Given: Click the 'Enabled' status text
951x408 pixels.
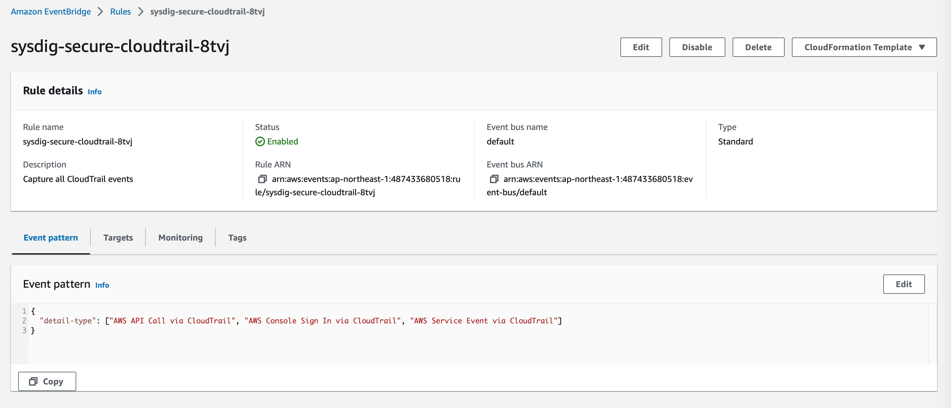Looking at the screenshot, I should click(x=283, y=142).
